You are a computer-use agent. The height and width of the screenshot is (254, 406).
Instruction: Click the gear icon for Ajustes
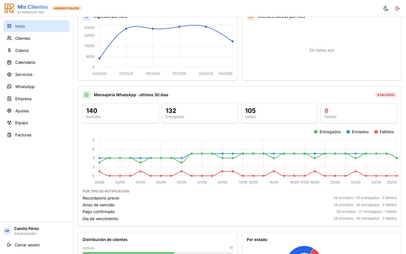(9, 111)
